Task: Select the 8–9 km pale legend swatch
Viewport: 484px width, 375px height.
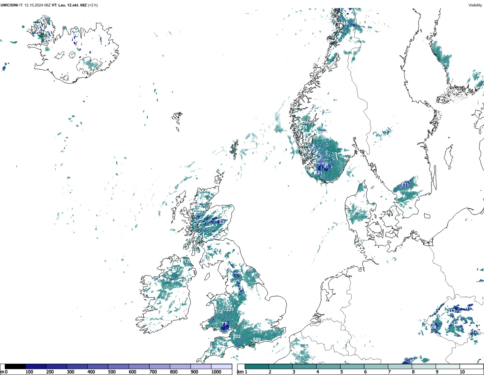Action: 423,366
